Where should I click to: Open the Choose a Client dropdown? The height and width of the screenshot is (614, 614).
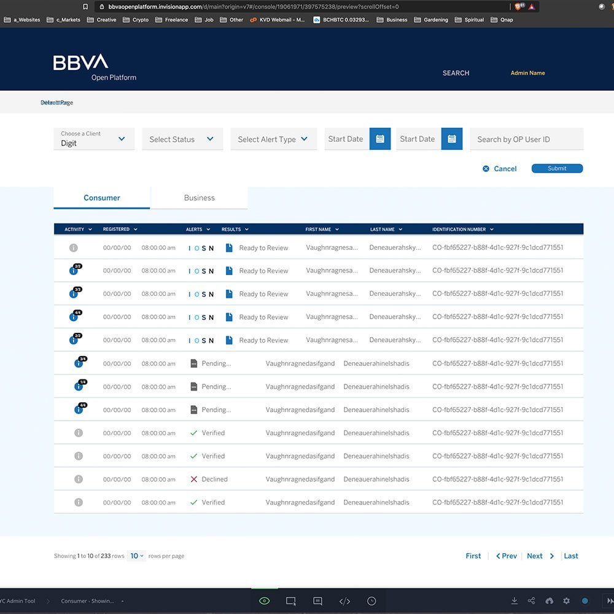pos(93,139)
